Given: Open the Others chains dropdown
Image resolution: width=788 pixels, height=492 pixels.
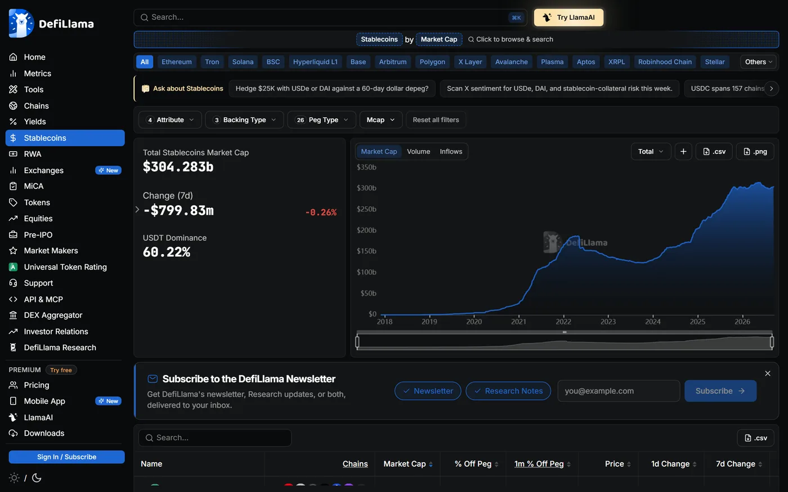Looking at the screenshot, I should 759,62.
